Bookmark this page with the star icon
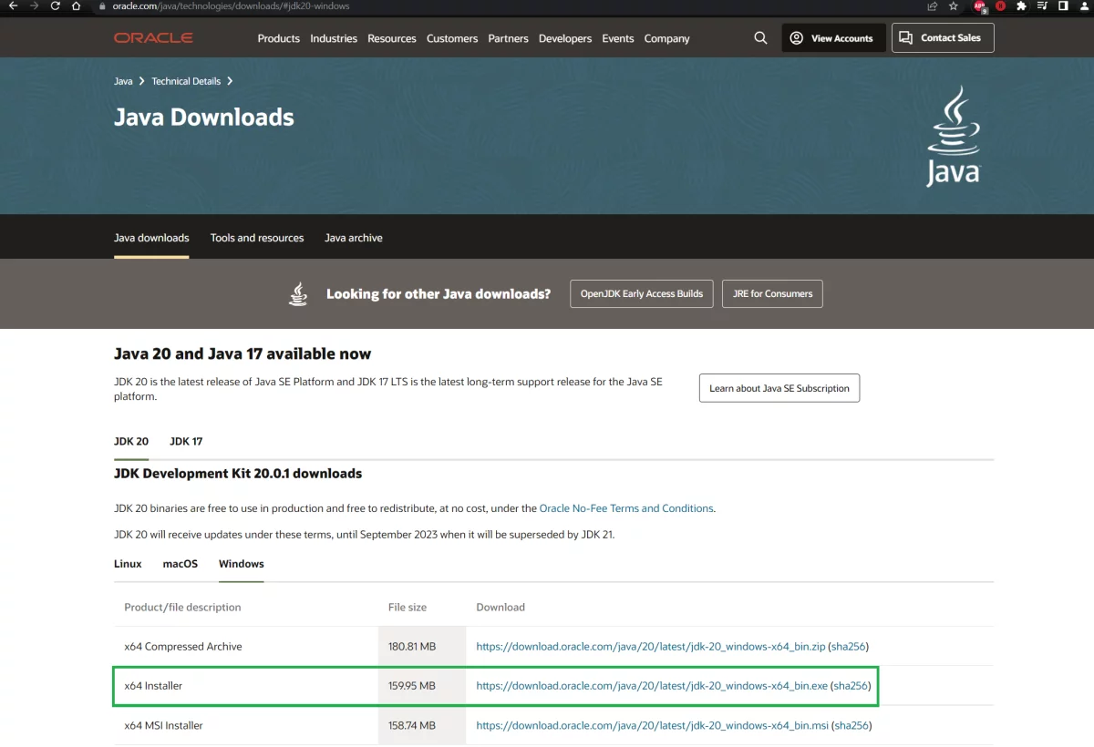1094x747 pixels. (954, 6)
